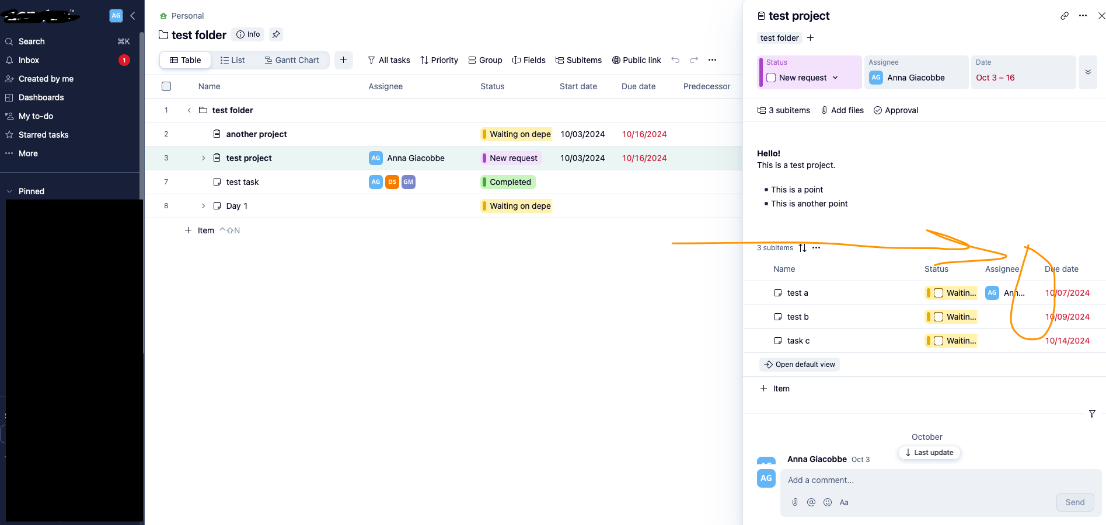
Task: Click the Send comment button
Action: click(1075, 502)
